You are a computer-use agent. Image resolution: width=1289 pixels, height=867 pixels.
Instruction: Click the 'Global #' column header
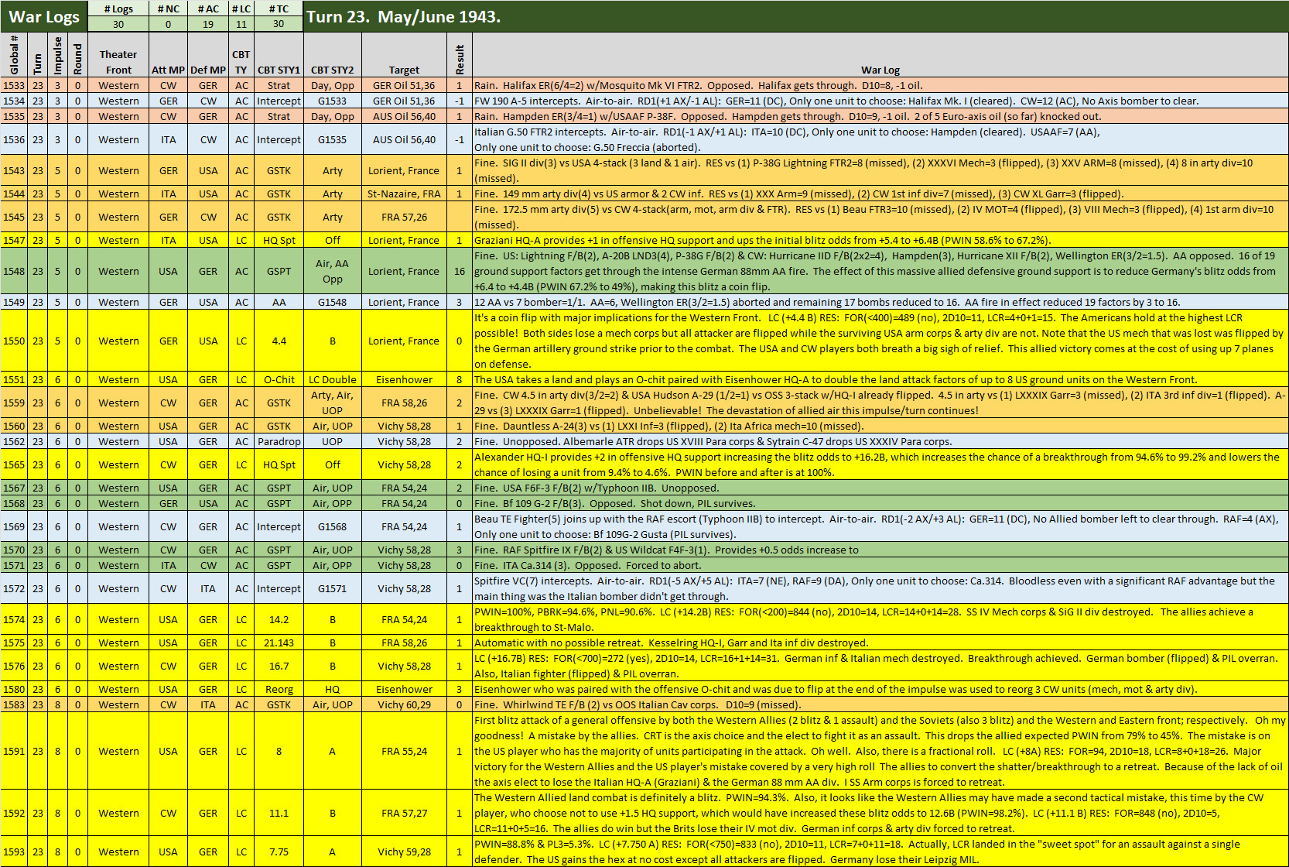click(14, 54)
